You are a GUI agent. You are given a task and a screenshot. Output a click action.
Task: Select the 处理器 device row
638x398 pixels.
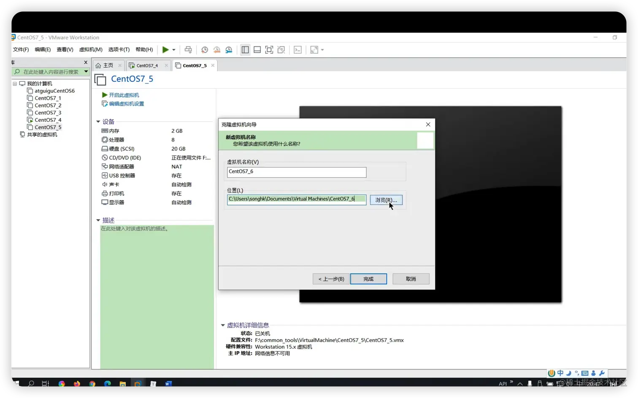click(156, 140)
